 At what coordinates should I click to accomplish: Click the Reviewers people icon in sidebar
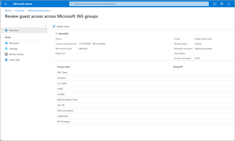(7, 43)
